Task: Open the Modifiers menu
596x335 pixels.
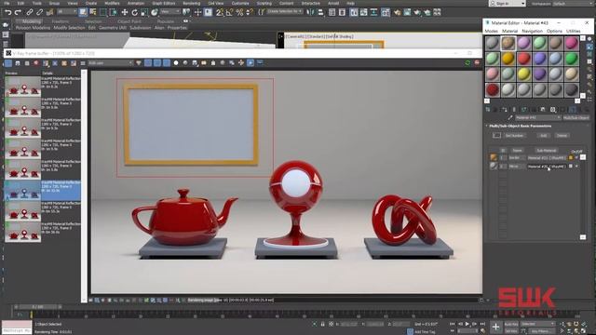Action: click(112, 3)
